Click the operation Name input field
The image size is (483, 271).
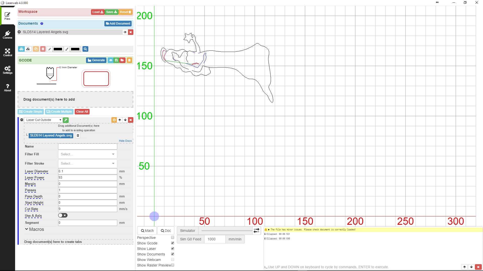88,147
